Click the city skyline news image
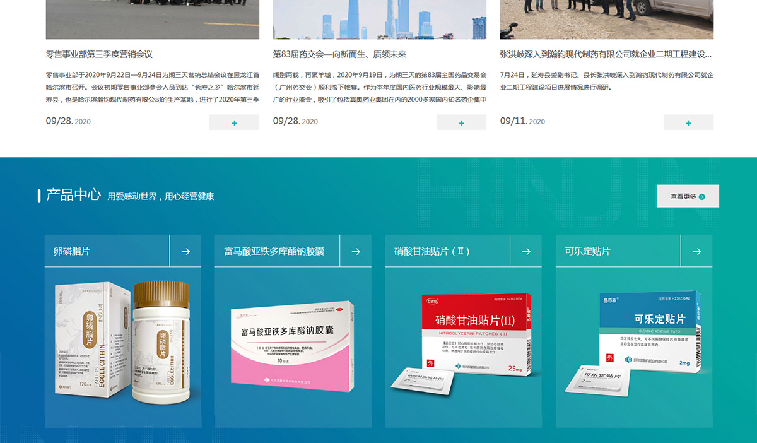This screenshot has width=757, height=443. tap(379, 19)
